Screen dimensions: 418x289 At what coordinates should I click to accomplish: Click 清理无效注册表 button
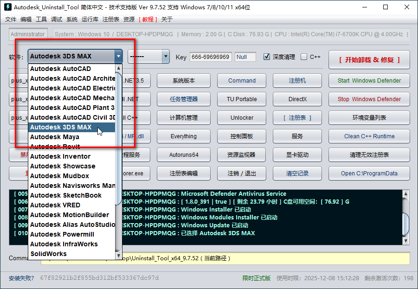coord(369,154)
